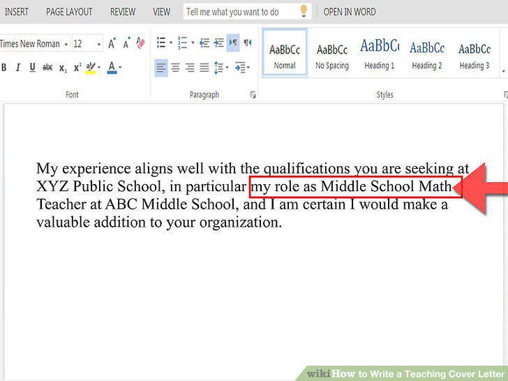Increase paragraph indent
Screen dimensions: 508x381
pos(219,43)
